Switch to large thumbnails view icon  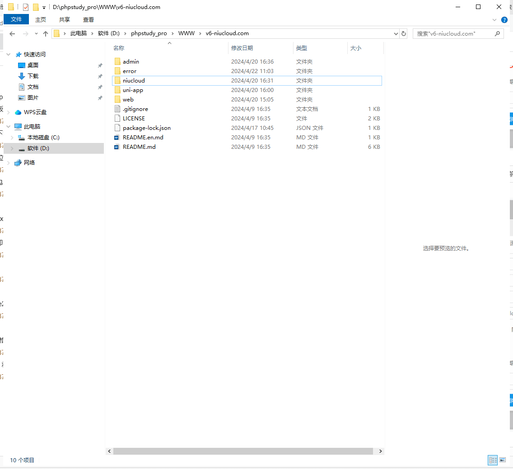(x=503, y=460)
